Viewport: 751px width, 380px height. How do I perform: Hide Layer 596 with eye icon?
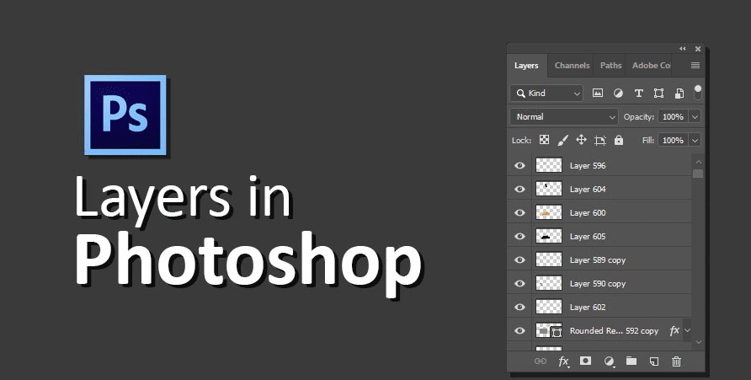pyautogui.click(x=519, y=165)
